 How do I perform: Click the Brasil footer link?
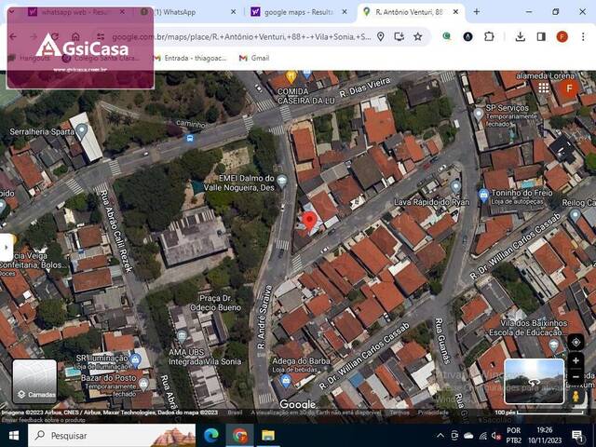pos(235,413)
